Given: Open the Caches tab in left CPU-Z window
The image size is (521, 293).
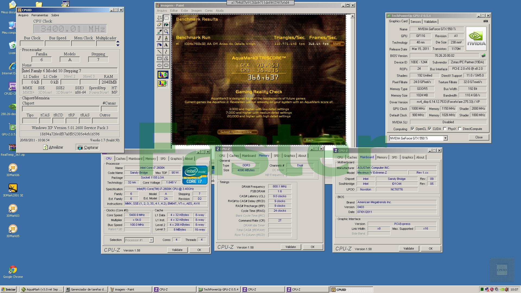Looking at the screenshot, I should pos(121,159).
